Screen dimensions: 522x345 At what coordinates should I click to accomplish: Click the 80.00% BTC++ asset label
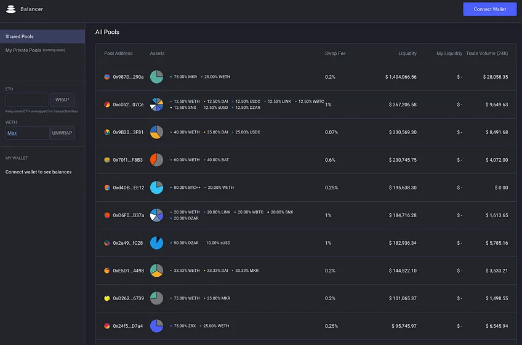[x=187, y=188]
